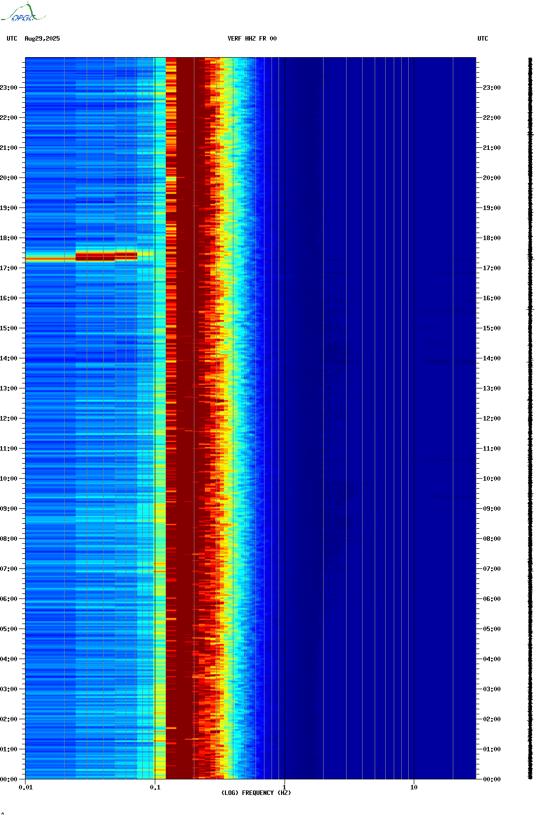Click the 09:00 label on the left time axis
The image size is (552, 819).
9,509
